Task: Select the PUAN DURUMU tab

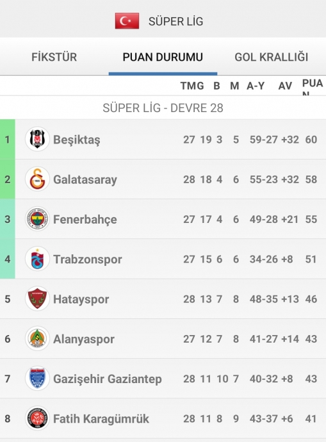Action: click(x=163, y=57)
